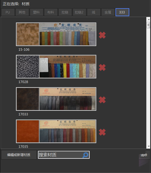The height and width of the screenshot is (173, 151).
Task: Select the 17028 gray crackle texture thumbnail
Action: [28, 67]
